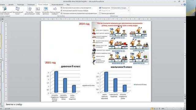Click the zoom out minus button
The height and width of the screenshot is (110, 196).
point(166,109)
